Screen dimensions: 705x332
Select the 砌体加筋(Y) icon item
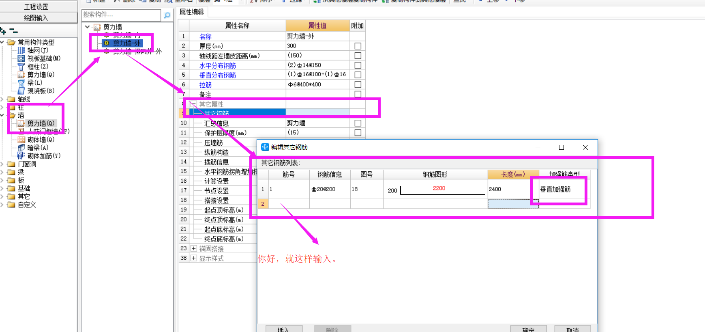click(21, 156)
